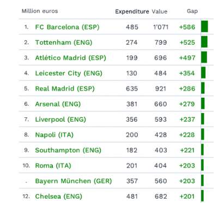Open the Chelsea (ENG) link
Viewport: 218px width, 203px height.
(58, 196)
